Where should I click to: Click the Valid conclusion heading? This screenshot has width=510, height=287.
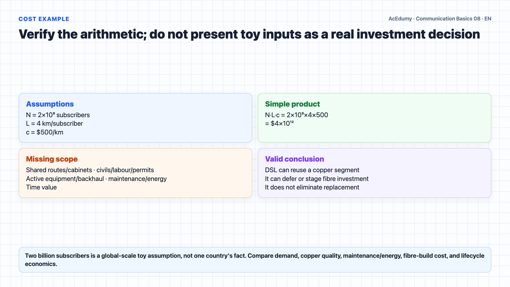click(x=295, y=159)
